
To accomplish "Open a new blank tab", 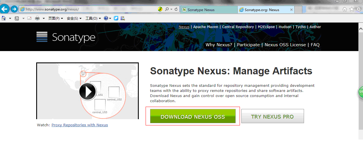I will [x=298, y=10].
